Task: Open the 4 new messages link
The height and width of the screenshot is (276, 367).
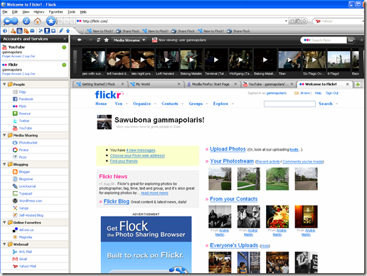Action: point(140,150)
